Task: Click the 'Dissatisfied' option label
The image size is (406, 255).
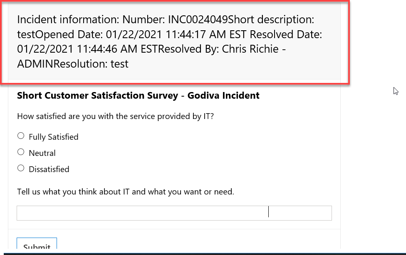Action: pyautogui.click(x=49, y=169)
